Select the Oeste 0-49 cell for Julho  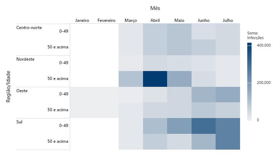pos(228,94)
